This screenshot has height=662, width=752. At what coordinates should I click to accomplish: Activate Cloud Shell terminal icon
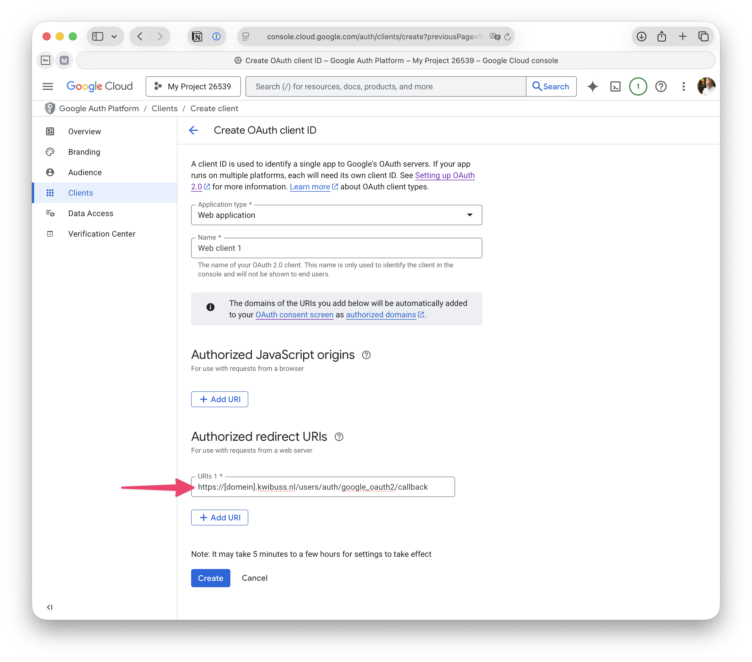point(615,86)
